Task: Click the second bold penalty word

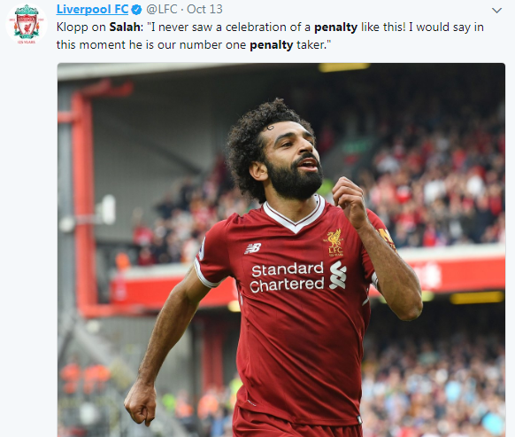Action: (x=272, y=45)
